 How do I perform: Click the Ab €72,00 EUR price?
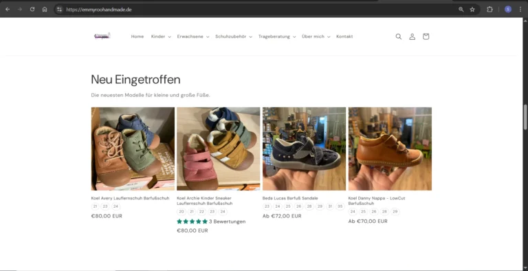(x=282, y=216)
